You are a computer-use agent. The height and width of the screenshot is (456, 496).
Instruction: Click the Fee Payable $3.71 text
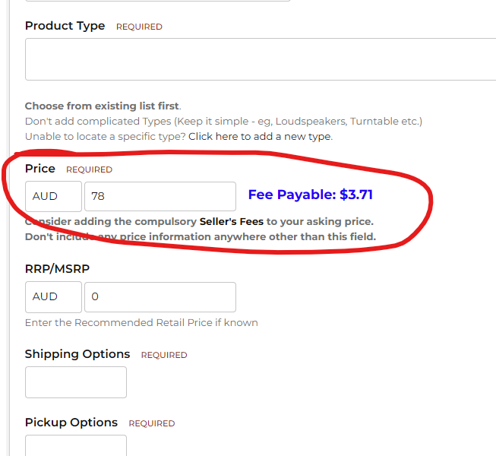(x=310, y=195)
